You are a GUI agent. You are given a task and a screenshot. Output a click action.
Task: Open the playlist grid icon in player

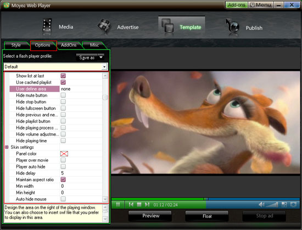(284, 204)
